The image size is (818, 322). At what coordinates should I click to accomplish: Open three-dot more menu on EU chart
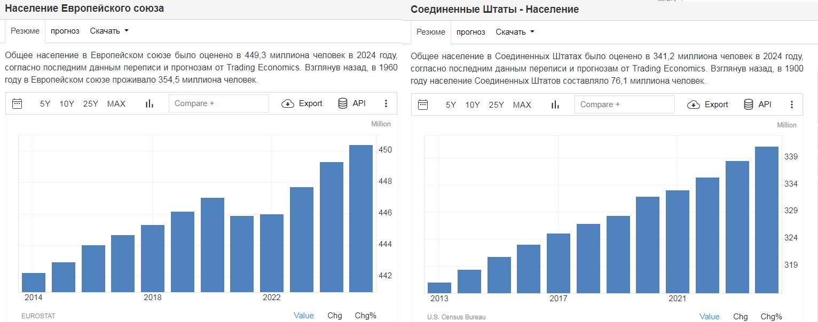pyautogui.click(x=387, y=103)
